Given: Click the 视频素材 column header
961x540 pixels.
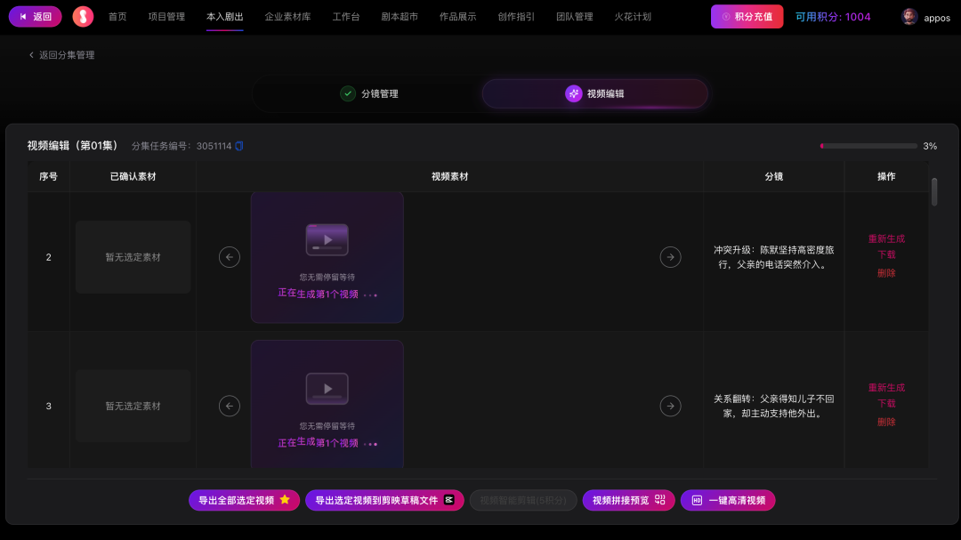Looking at the screenshot, I should pyautogui.click(x=449, y=176).
